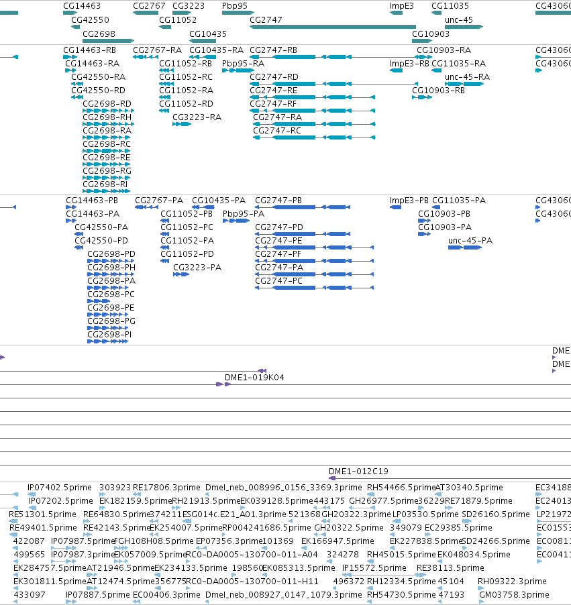Click the long CG2747 gene span bar
This screenshot has height=605, width=571.
333,27
